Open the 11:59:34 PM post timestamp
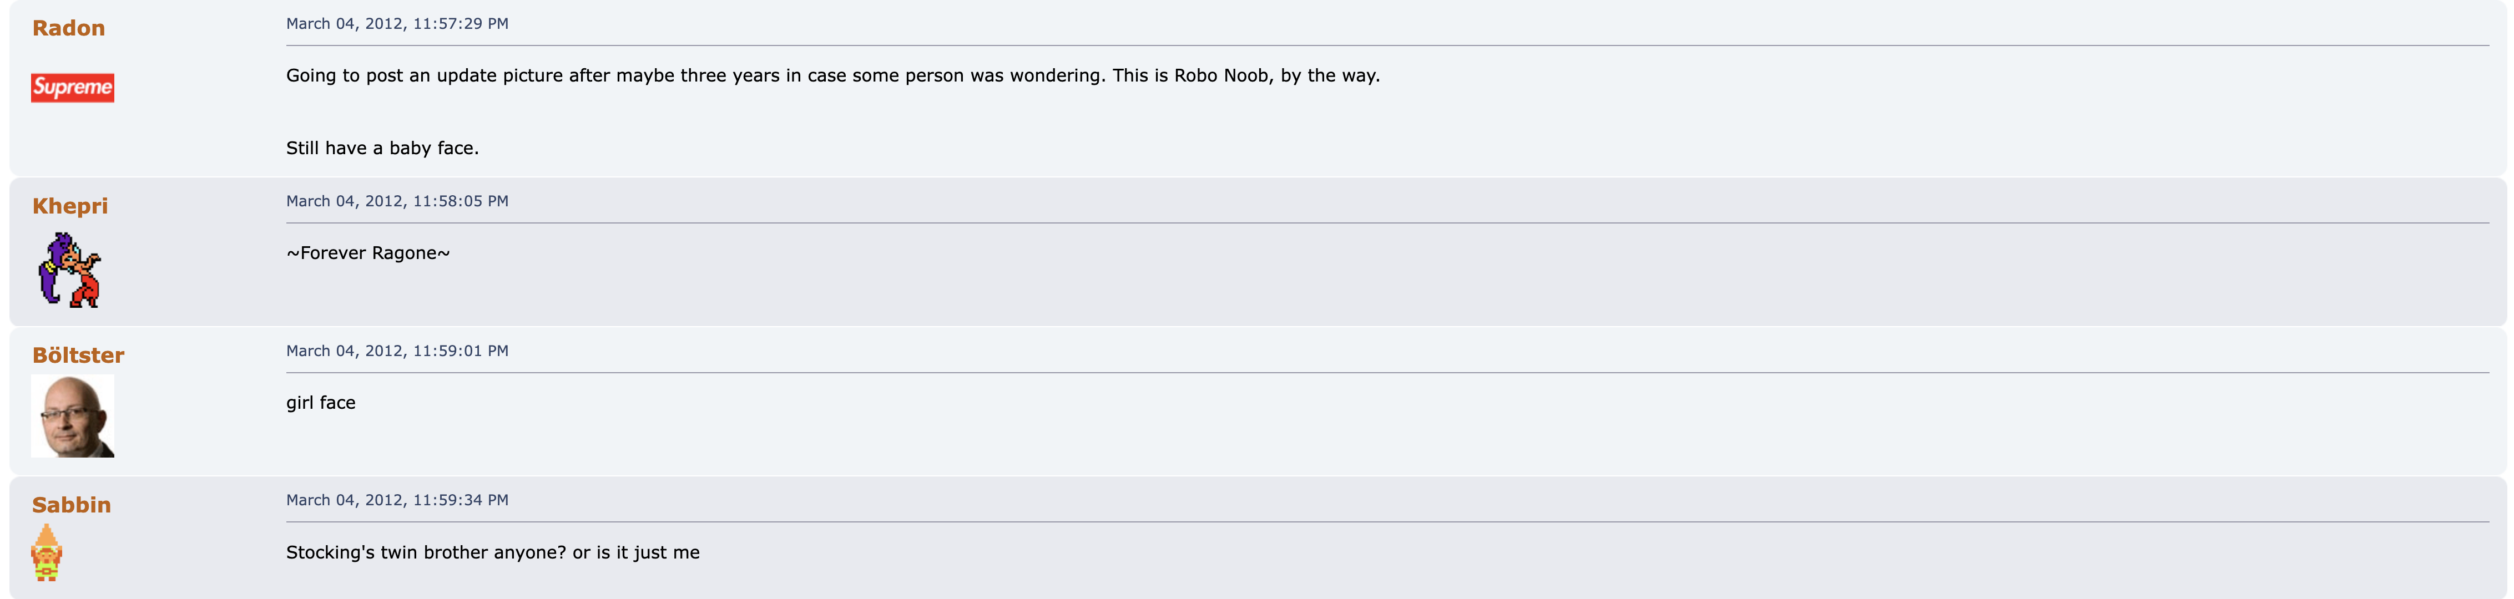 pos(396,500)
